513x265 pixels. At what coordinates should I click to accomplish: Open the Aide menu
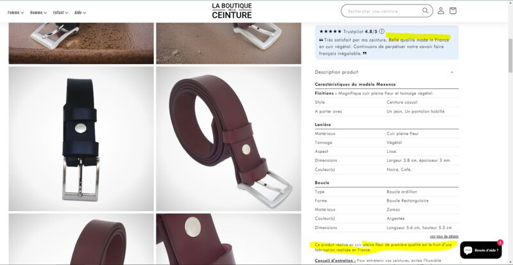click(80, 12)
